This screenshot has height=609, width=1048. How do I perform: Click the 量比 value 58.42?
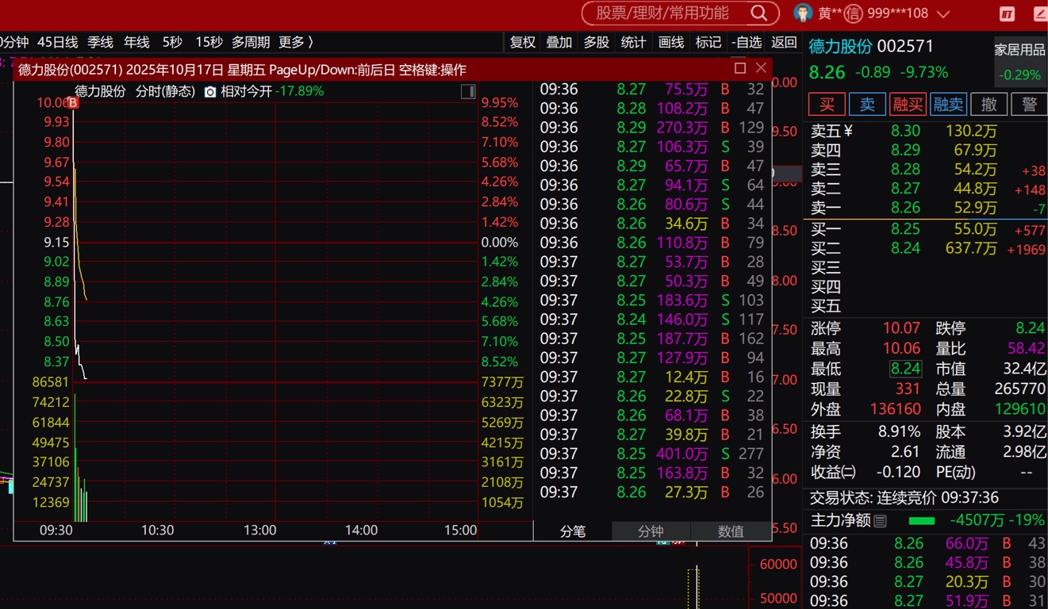(1027, 348)
